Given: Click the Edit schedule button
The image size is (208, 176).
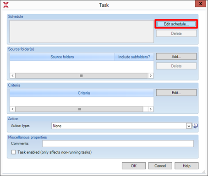Looking at the screenshot, I should click(x=176, y=24).
